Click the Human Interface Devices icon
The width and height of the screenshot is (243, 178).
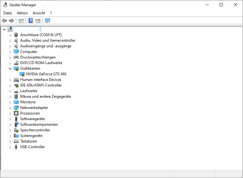pyautogui.click(x=16, y=80)
